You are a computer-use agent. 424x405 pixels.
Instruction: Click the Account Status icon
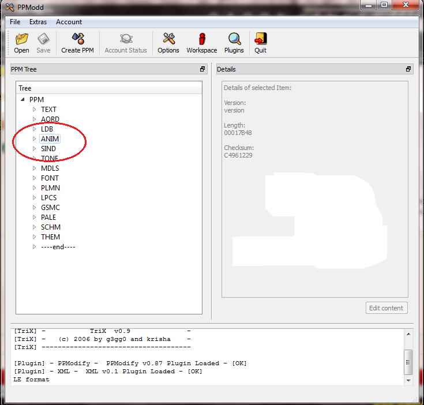click(126, 39)
